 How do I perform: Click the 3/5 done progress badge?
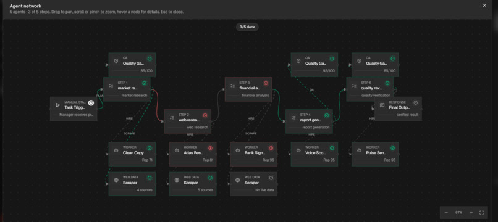pyautogui.click(x=247, y=27)
